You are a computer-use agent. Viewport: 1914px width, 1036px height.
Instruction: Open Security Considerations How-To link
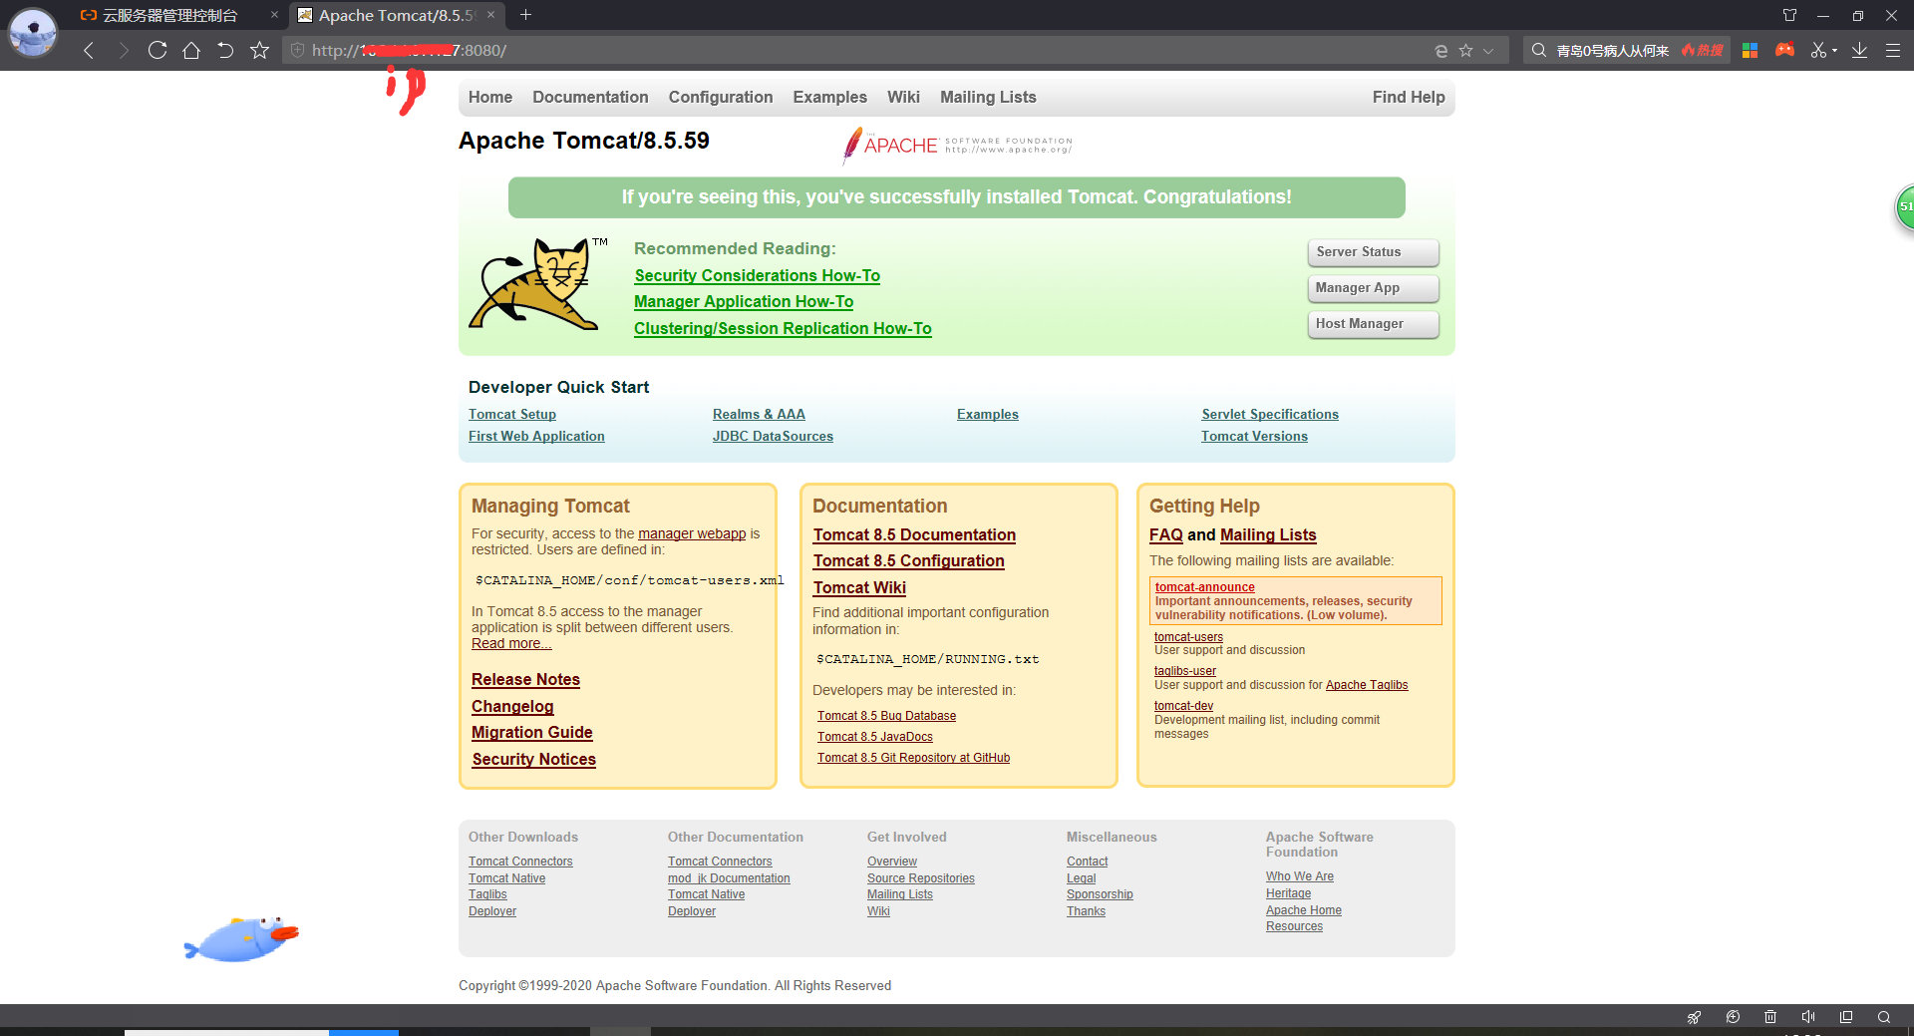pos(758,276)
